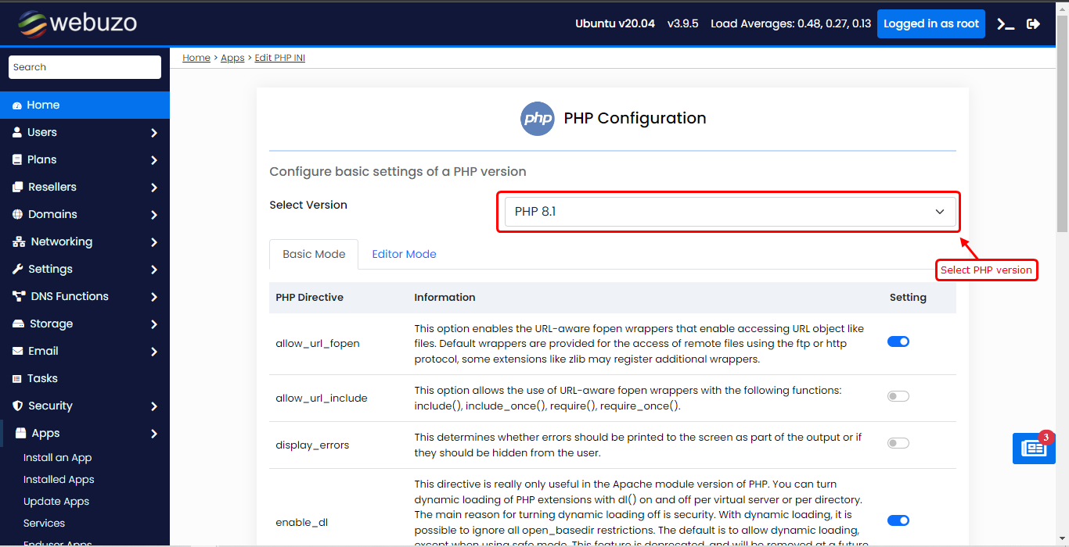Click the Apps breadcrumb link
This screenshot has width=1069, height=547.
[x=232, y=58]
